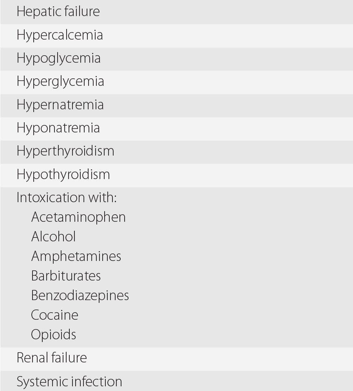Select the Hypercalcemia entry

[60, 35]
